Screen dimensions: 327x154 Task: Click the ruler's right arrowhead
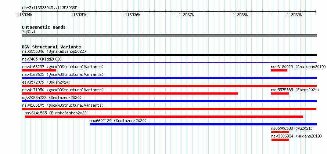316,11
